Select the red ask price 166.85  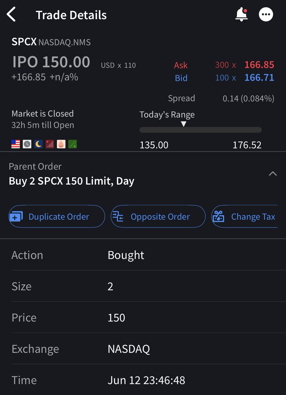(259, 65)
